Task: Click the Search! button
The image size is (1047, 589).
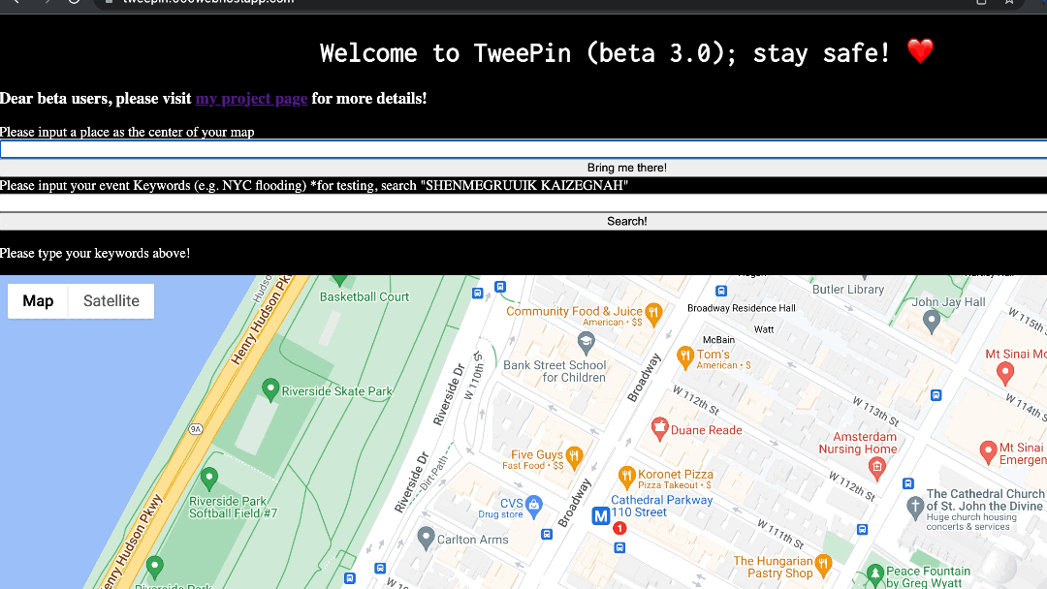Action: tap(523, 221)
